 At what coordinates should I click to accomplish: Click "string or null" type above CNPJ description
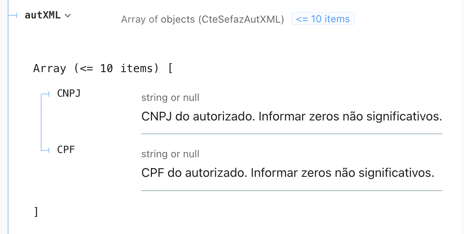click(x=170, y=98)
